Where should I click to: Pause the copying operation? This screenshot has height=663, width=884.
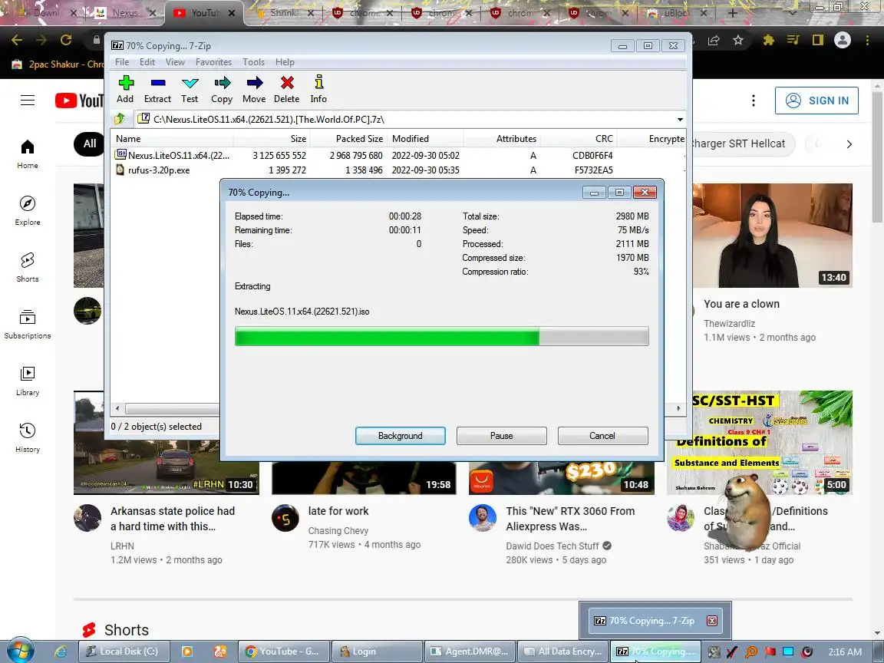click(501, 436)
